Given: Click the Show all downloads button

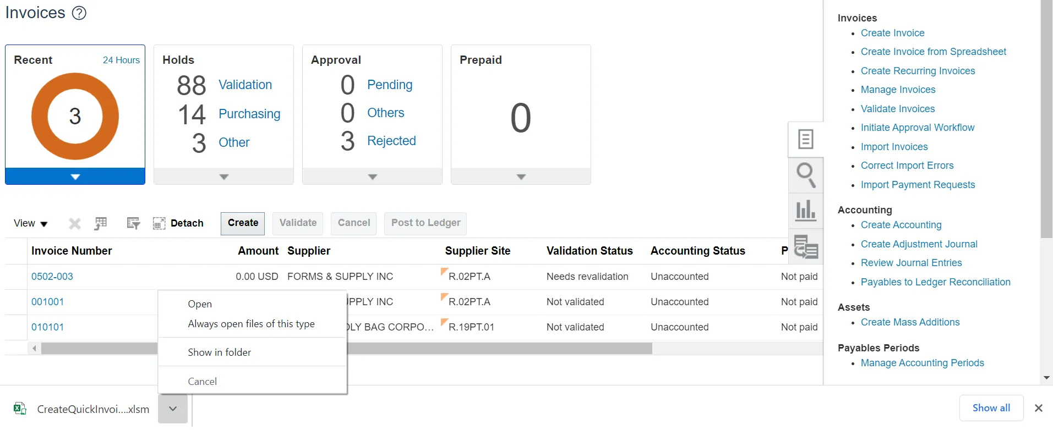Looking at the screenshot, I should 991,408.
